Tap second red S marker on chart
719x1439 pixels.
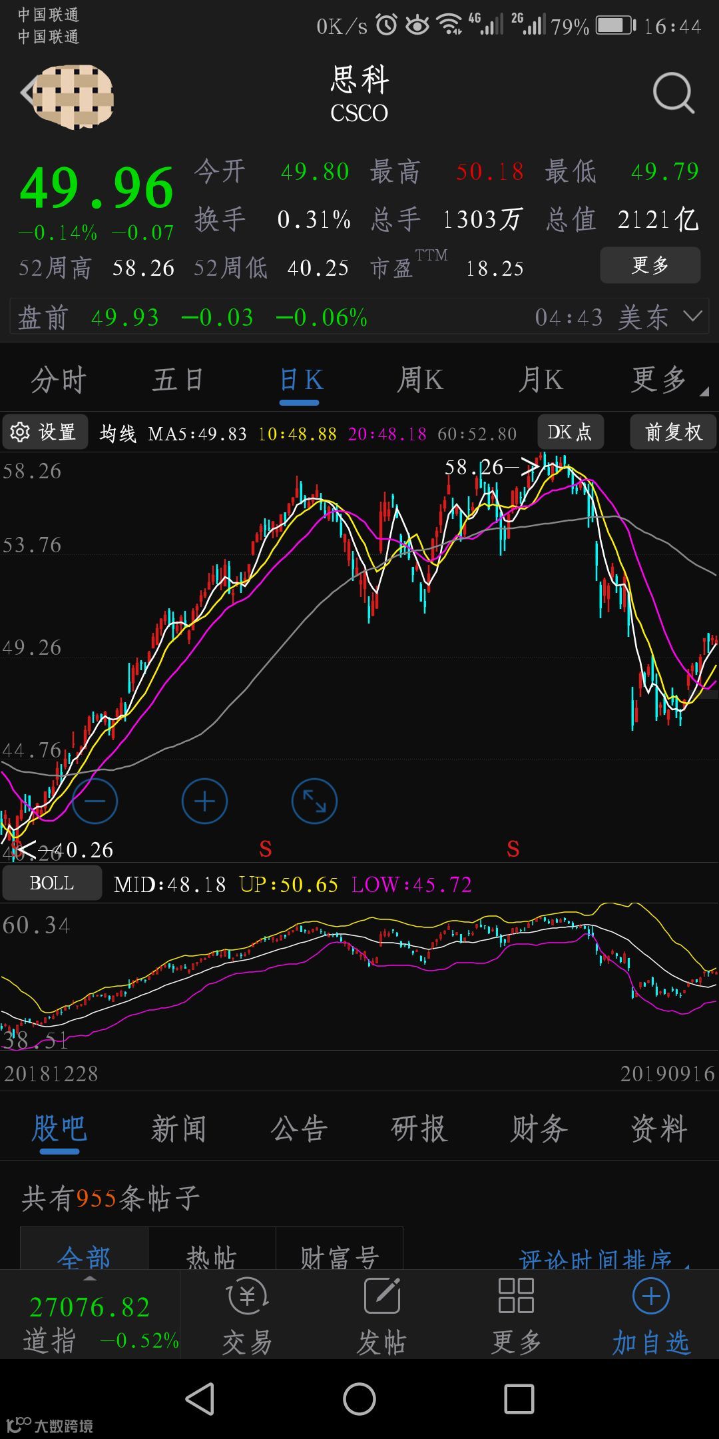click(x=513, y=849)
